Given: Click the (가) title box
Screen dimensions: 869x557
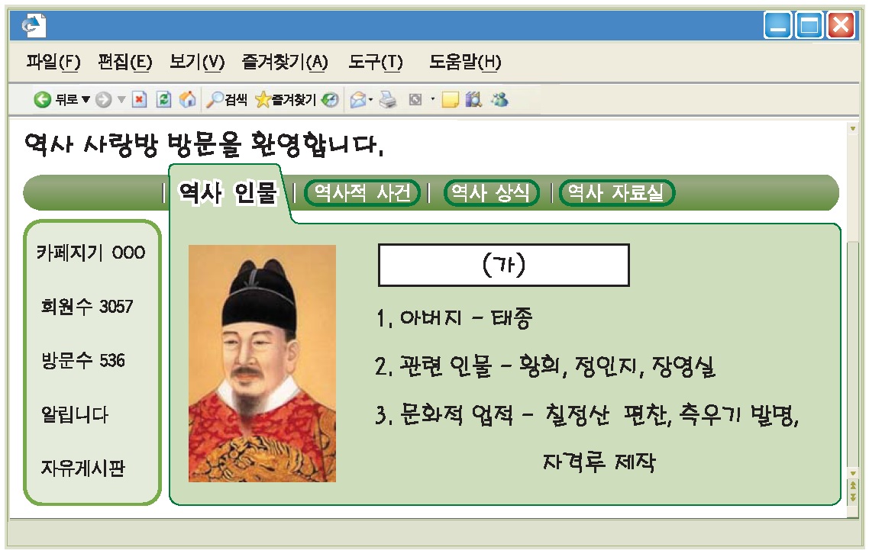Looking at the screenshot, I should pyautogui.click(x=503, y=266).
